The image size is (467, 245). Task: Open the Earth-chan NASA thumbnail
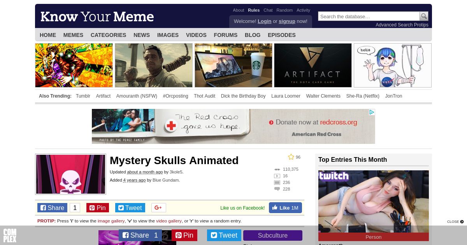click(x=393, y=65)
